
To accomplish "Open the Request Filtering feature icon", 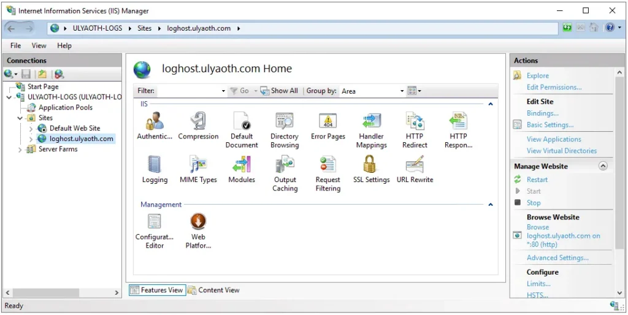I will point(327,173).
